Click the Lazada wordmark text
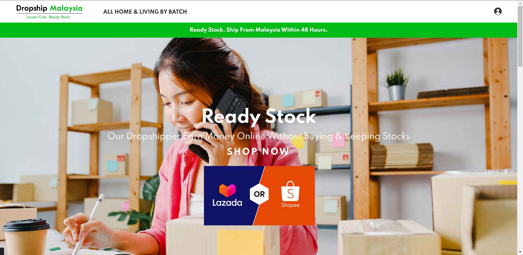523x255 pixels. 227,203
